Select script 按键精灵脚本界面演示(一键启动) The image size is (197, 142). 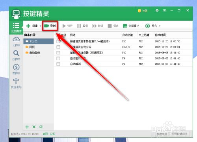[x=90, y=41]
